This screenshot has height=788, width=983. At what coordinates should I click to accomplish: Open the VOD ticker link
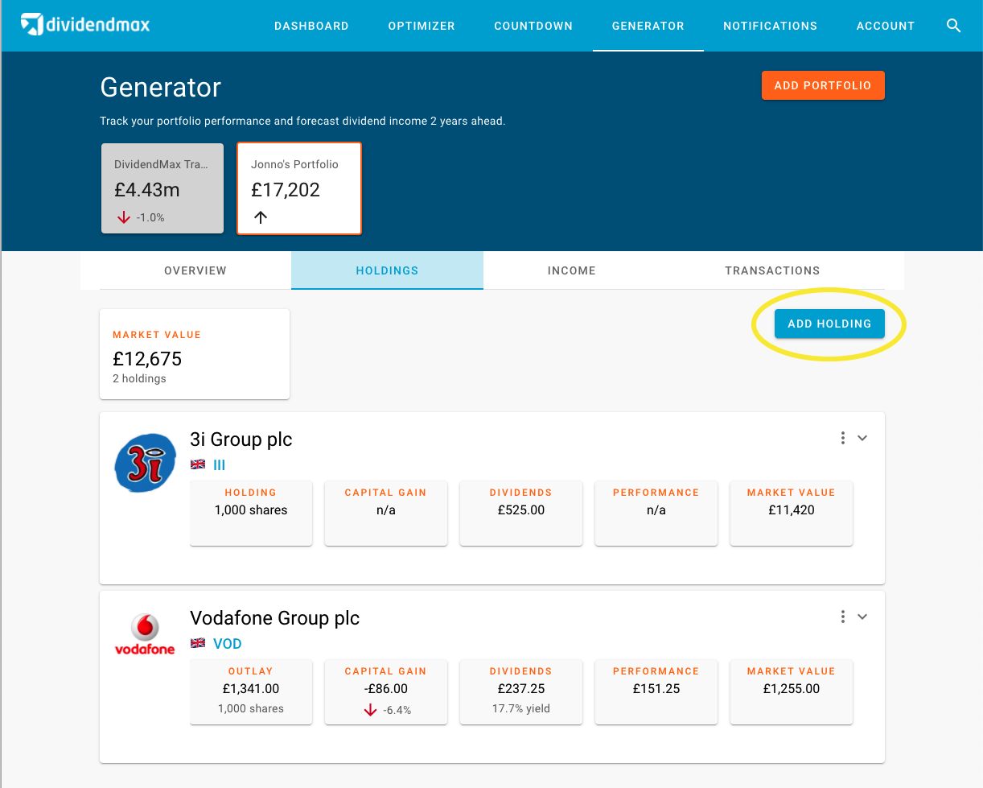228,644
